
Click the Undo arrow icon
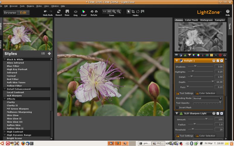click(46, 11)
